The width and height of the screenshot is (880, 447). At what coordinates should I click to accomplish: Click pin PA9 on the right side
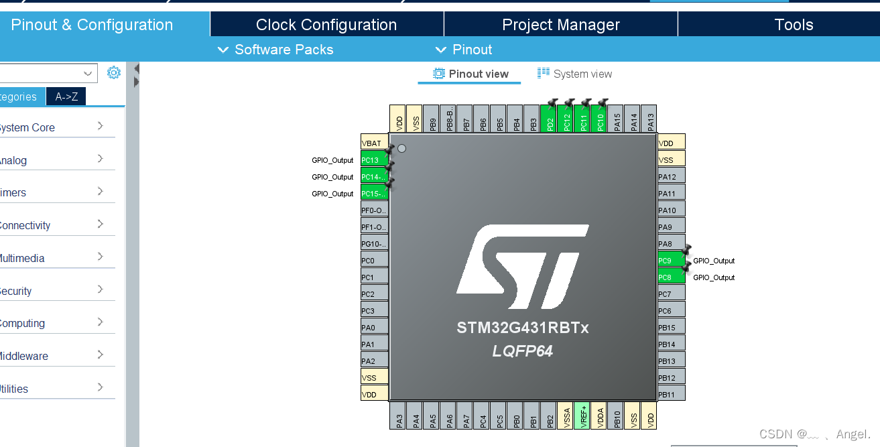point(672,227)
